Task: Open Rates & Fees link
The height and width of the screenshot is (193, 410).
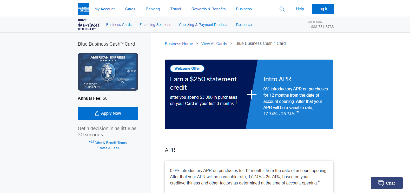Action: tap(109, 148)
